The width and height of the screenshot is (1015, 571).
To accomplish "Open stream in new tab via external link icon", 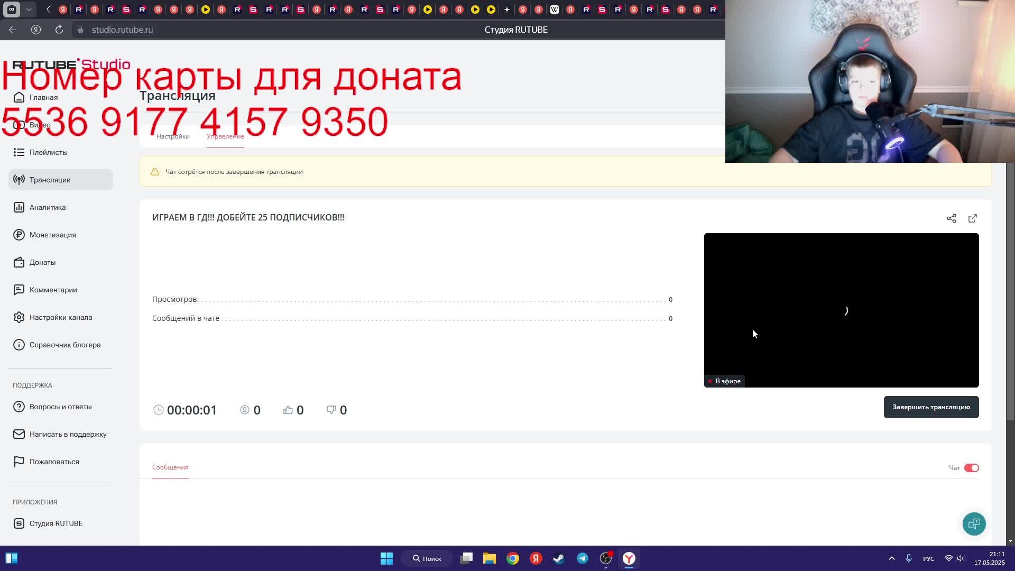I will pos(972,218).
